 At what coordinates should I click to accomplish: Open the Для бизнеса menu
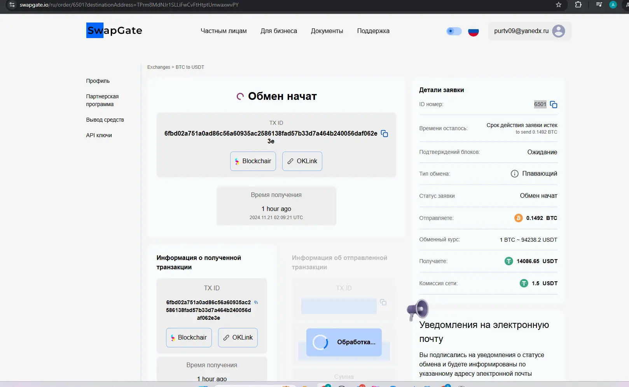tap(279, 31)
